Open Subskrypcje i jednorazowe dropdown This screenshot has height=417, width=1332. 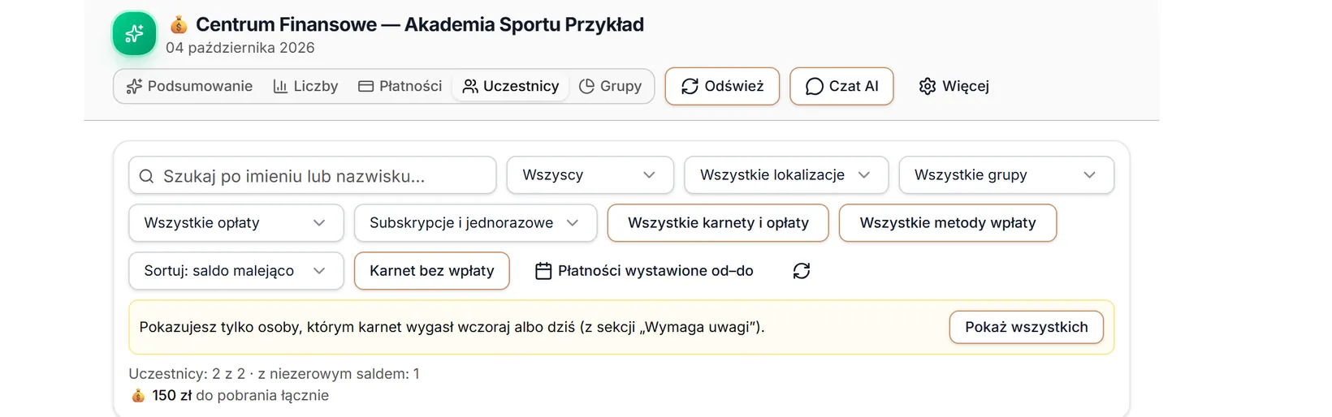(476, 223)
